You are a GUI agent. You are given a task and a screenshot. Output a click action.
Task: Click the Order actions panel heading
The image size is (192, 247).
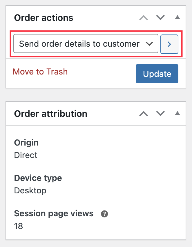[44, 18]
